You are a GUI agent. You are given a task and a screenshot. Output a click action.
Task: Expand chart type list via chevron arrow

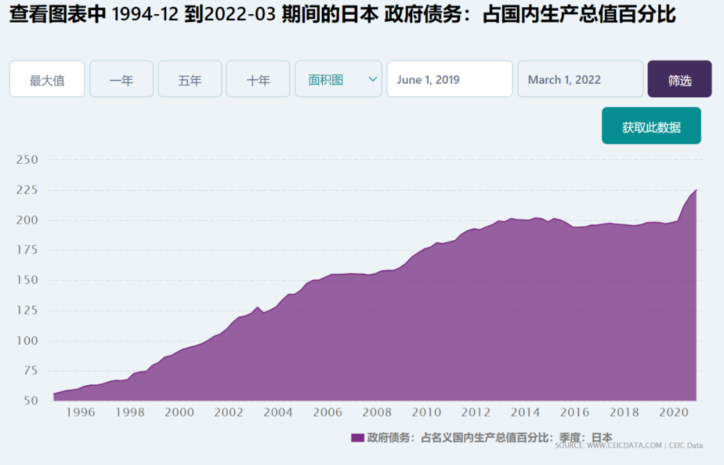tap(373, 79)
